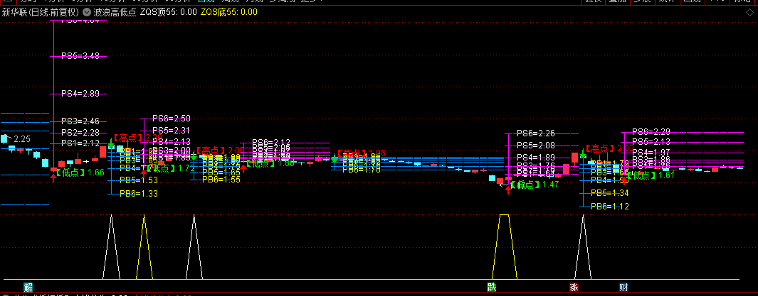Select the PS6=2.29 level label
Image resolution: width=758 pixels, height=296 pixels.
point(651,131)
